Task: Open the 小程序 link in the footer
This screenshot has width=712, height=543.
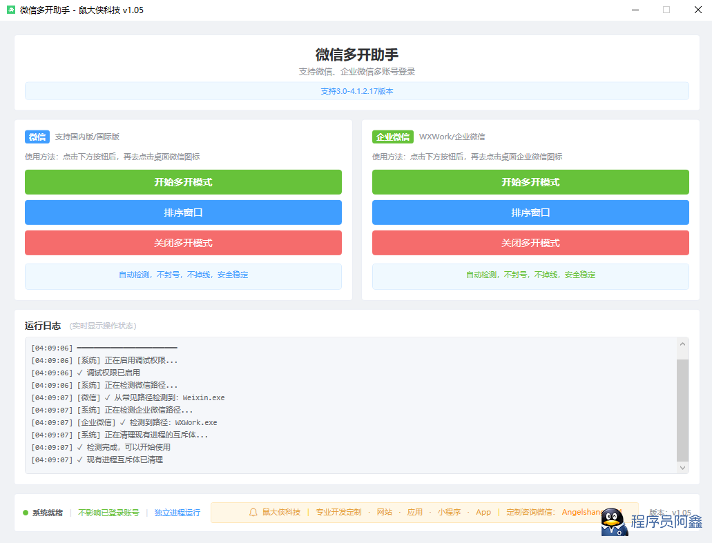Action: [x=449, y=512]
